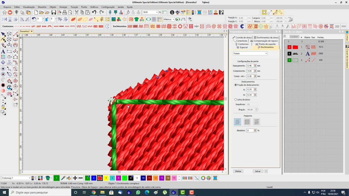Open the Visualização menu
The image size is (349, 196).
pyautogui.click(x=29, y=7)
